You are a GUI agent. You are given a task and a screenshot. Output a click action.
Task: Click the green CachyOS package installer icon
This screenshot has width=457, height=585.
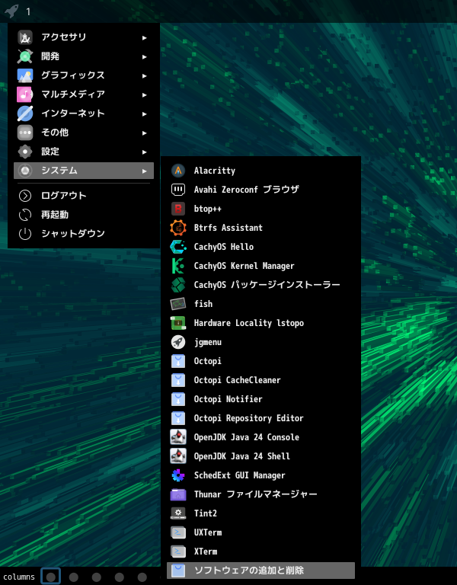coord(178,285)
